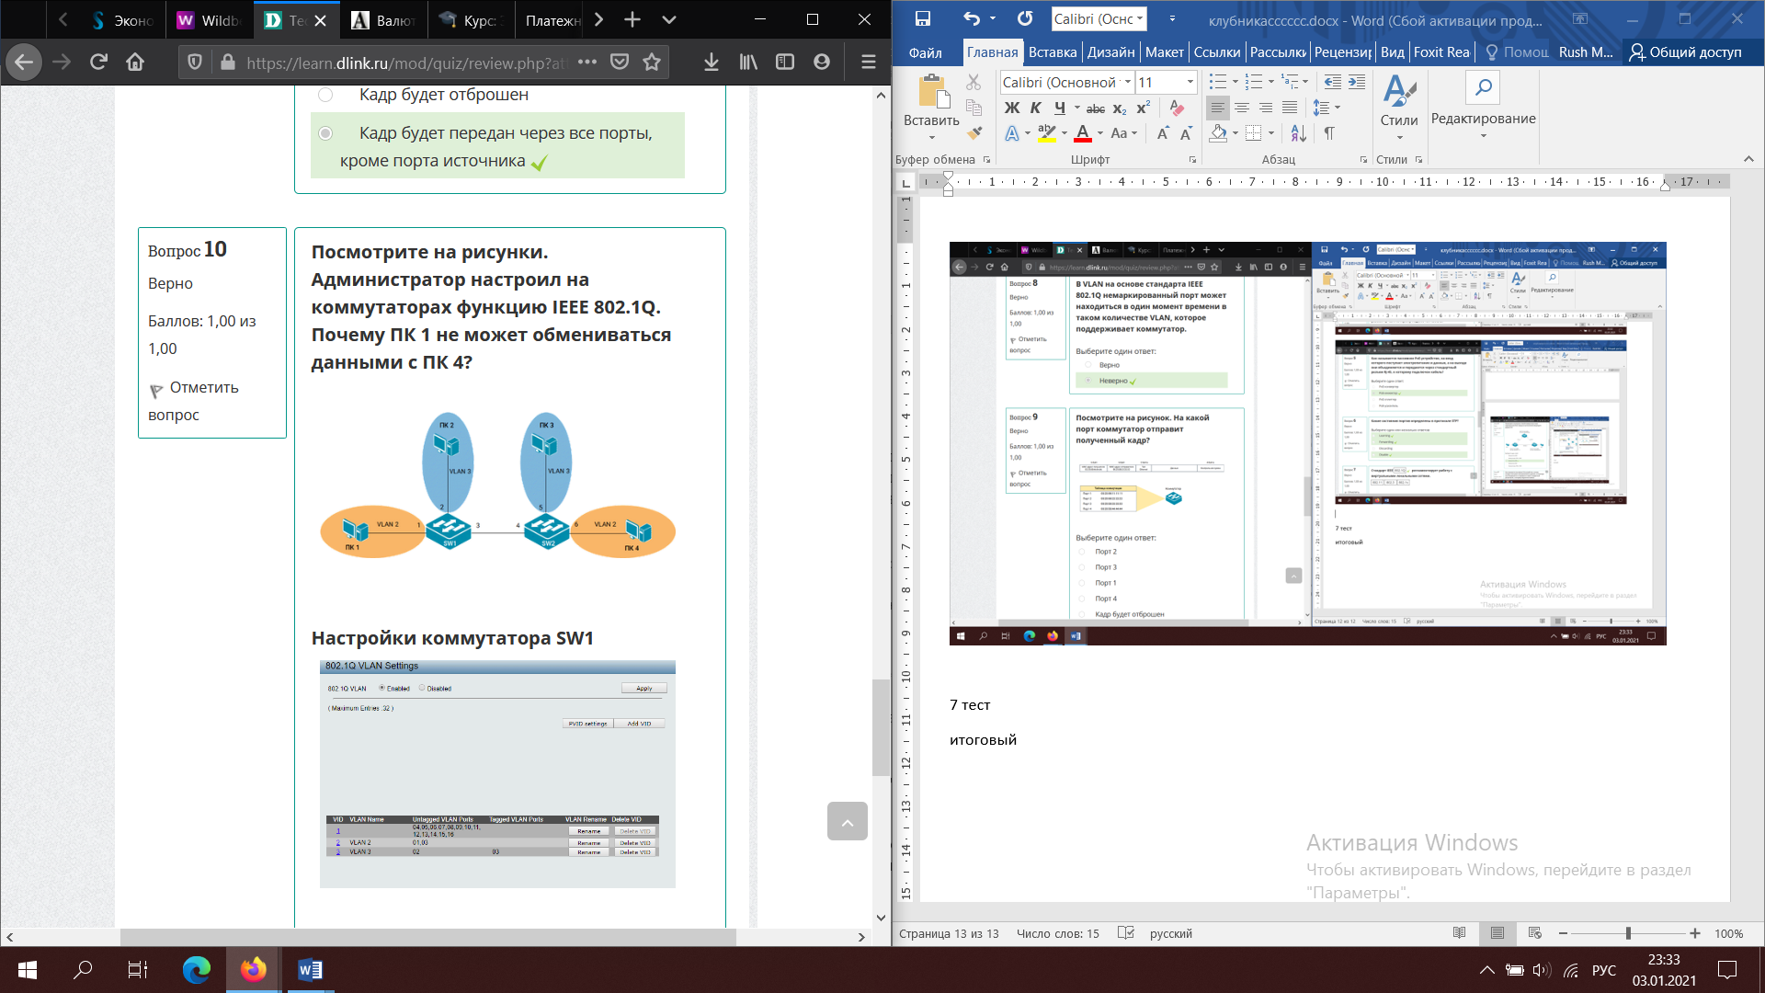This screenshot has width=1765, height=993.
Task: Open font color dropdown arrow
Action: 1100,133
